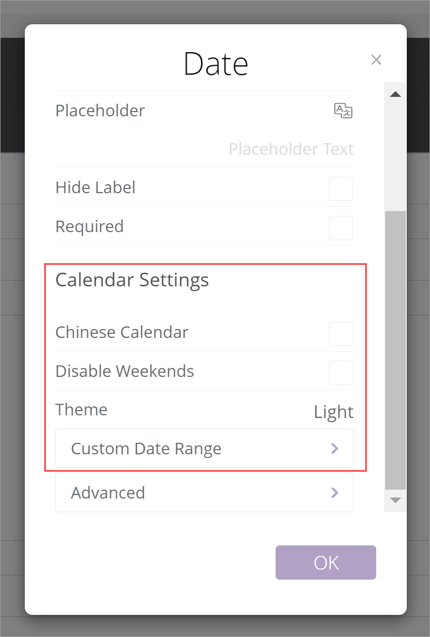Enable the Required checkbox
Viewport: 430px width, 637px height.
click(340, 228)
